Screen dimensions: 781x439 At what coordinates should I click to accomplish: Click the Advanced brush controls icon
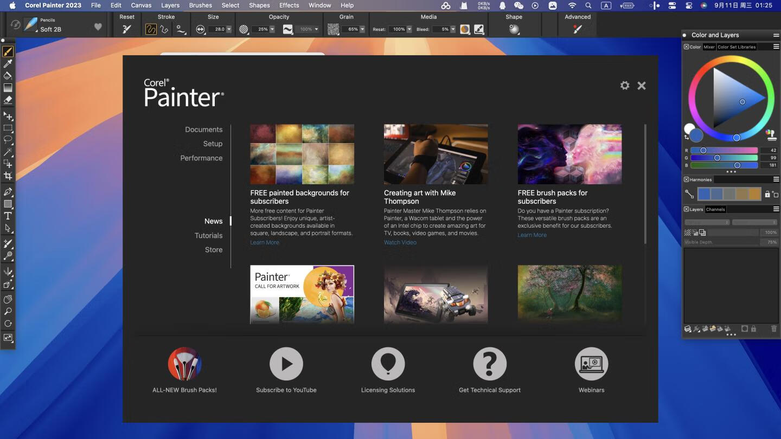(578, 29)
